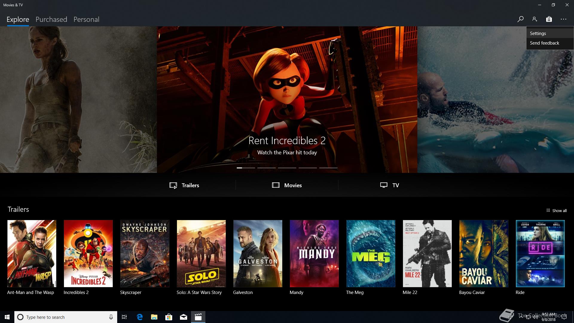Image resolution: width=574 pixels, height=323 pixels.
Task: Switch to the Personal tab
Action: pyautogui.click(x=86, y=19)
